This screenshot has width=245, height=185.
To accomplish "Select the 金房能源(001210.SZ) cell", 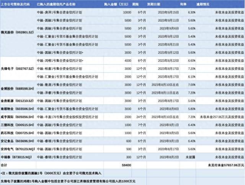I will point(17,101).
